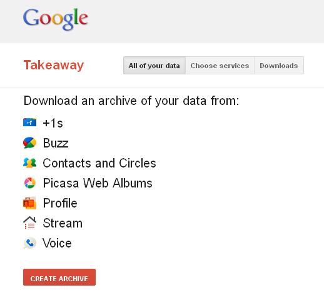
Task: Select the +1s text label
Action: coord(53,123)
